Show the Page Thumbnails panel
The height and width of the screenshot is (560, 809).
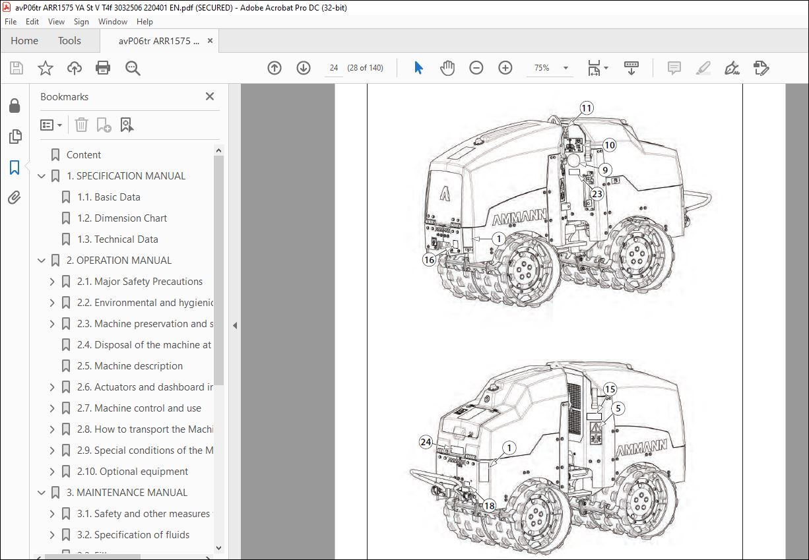(15, 137)
